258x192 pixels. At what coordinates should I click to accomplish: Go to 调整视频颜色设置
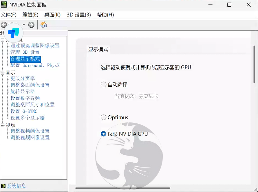[30, 131]
